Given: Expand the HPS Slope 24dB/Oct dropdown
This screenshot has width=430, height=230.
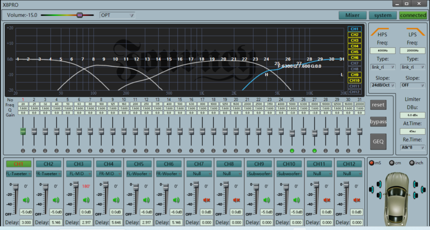Looking at the screenshot, I should click(x=383, y=85).
